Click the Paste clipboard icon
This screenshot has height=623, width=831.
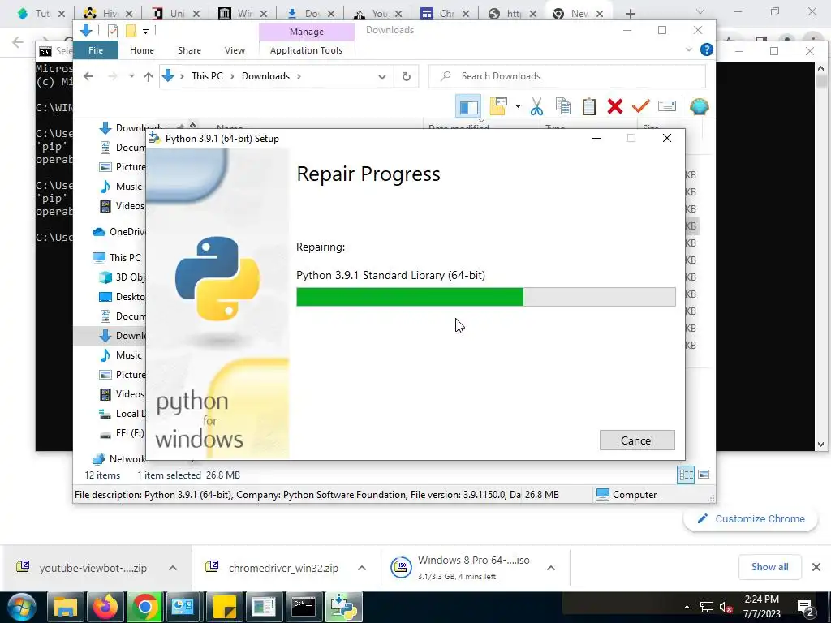tap(589, 106)
